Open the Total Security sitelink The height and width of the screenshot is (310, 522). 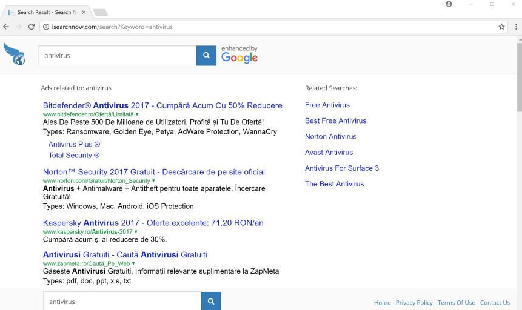(74, 156)
